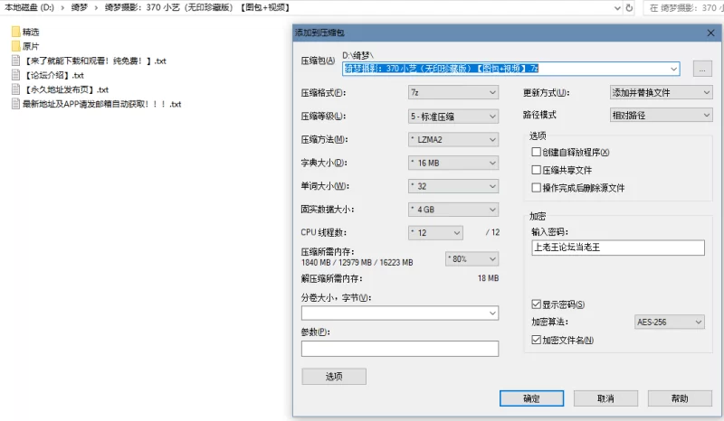Open the 压缩格式 7z dropdown
Viewport: 724px width, 421px height.
point(453,93)
